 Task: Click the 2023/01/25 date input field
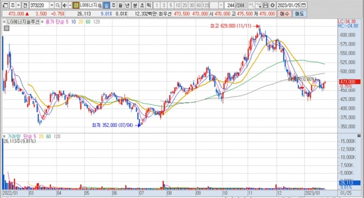pos(288,5)
